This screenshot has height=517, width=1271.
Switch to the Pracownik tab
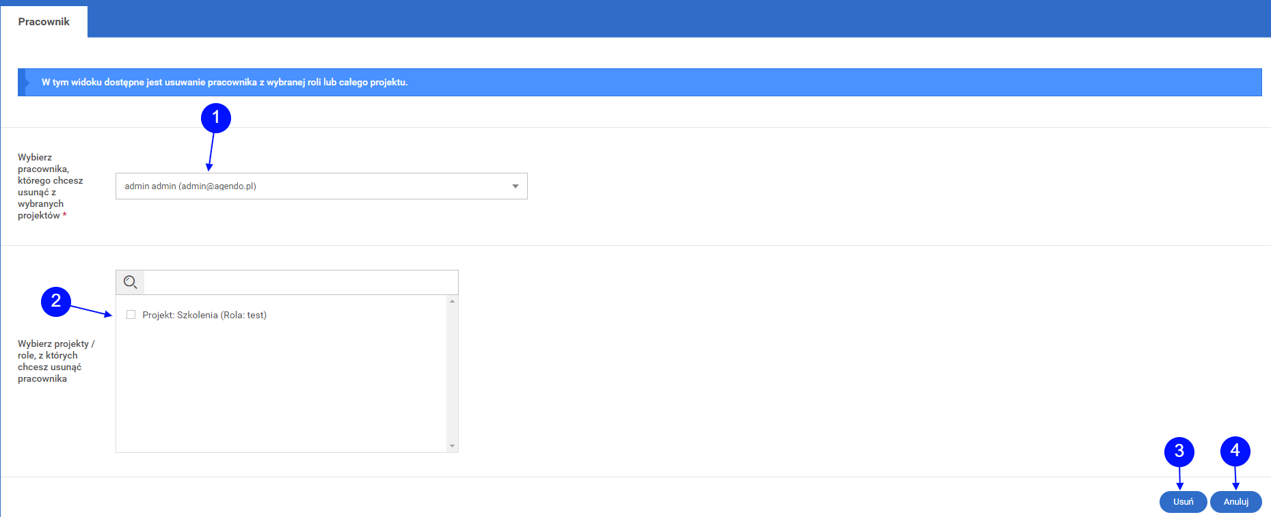pos(44,22)
